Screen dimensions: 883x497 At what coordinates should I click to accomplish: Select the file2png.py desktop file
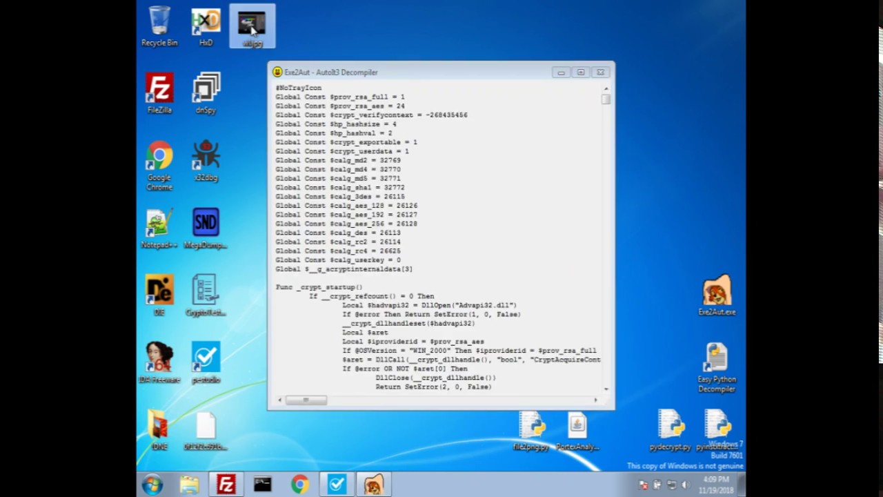click(x=531, y=431)
